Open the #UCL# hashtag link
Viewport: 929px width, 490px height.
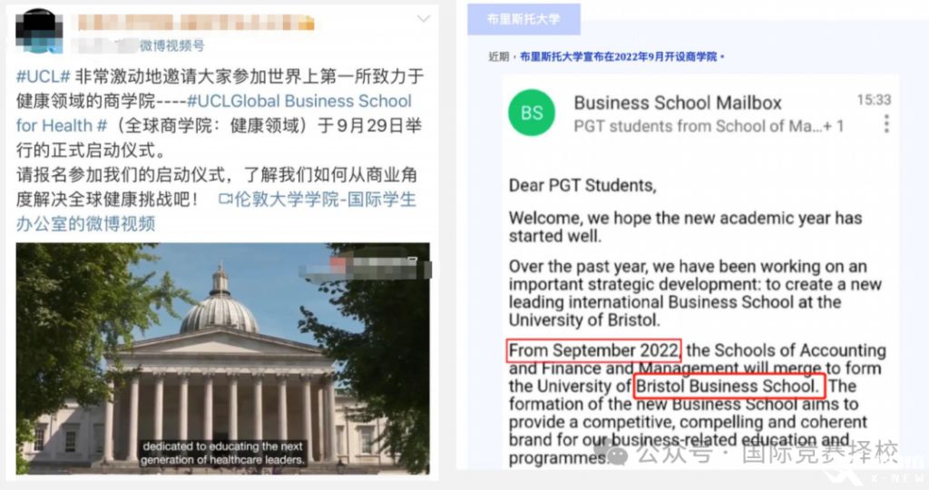coord(44,76)
